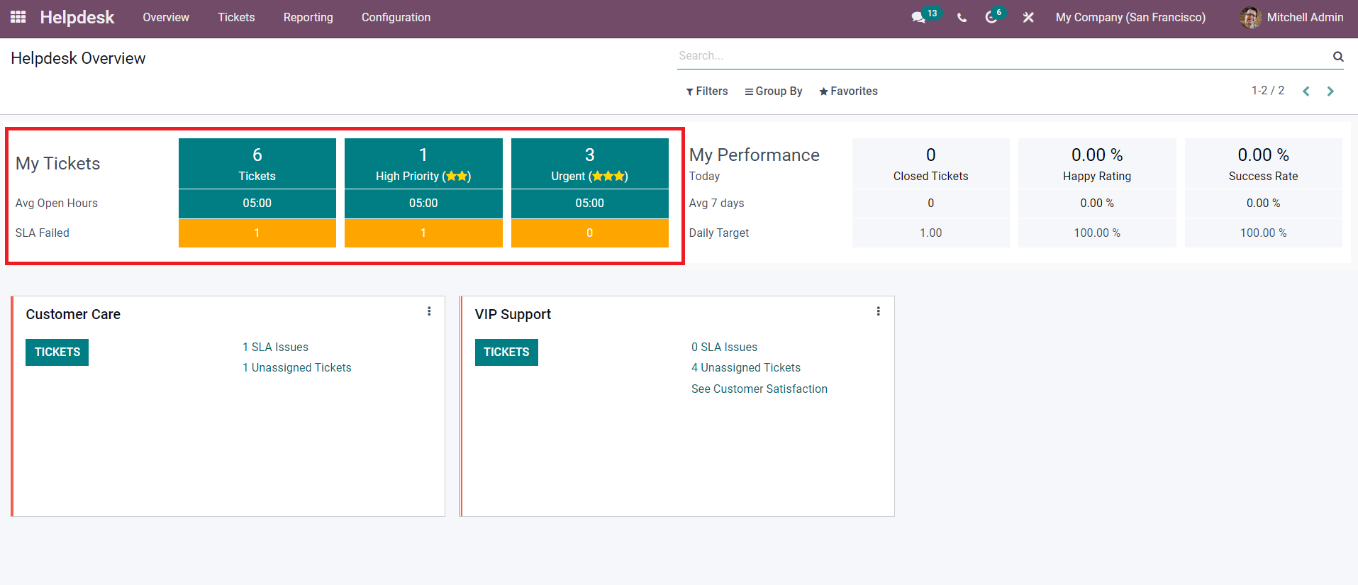Open See Customer Satisfaction link
1358x585 pixels.
(759, 389)
